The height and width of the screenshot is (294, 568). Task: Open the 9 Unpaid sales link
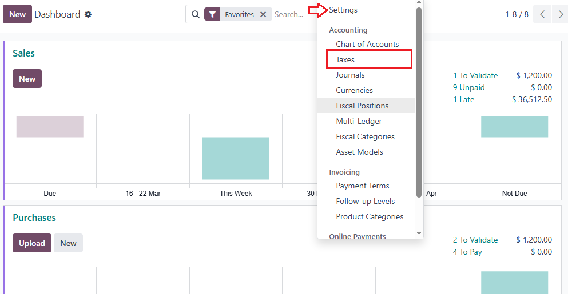(x=468, y=87)
